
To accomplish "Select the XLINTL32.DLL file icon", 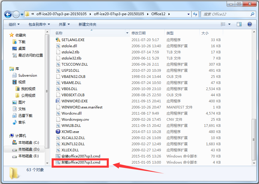I will click(x=58, y=144).
